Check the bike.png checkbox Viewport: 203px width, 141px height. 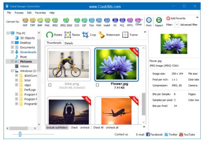(50, 85)
